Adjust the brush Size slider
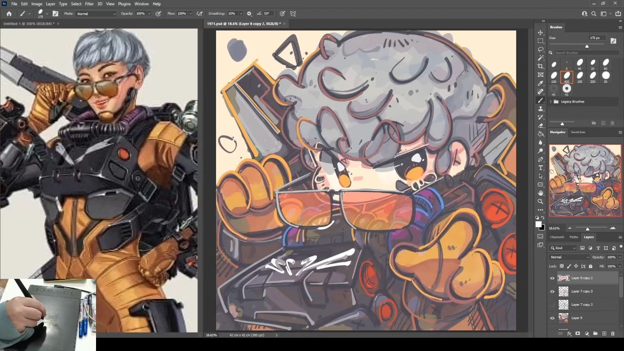 click(587, 46)
